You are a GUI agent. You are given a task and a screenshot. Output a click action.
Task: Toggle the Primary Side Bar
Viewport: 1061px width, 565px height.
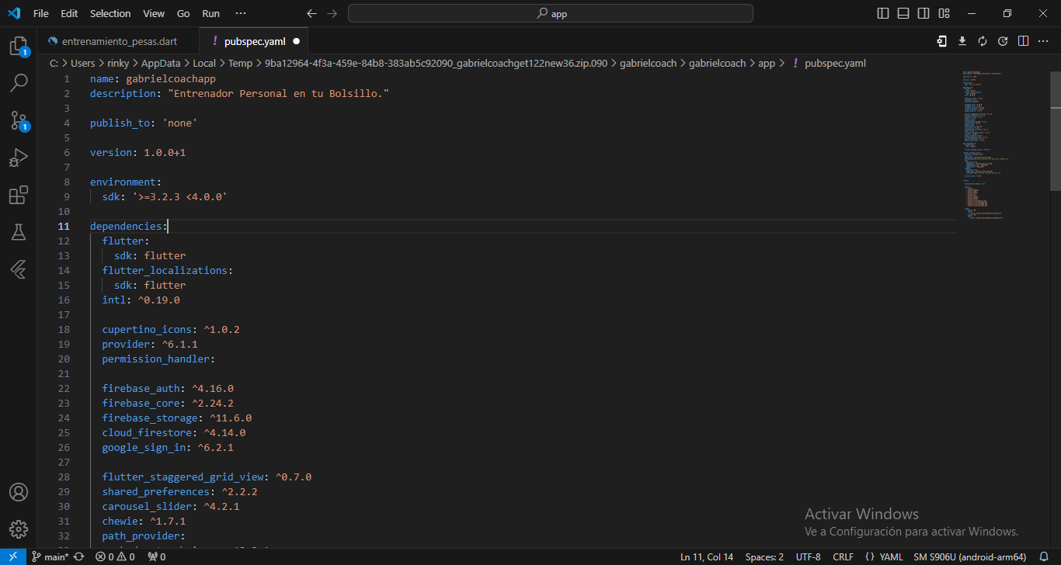tap(883, 13)
